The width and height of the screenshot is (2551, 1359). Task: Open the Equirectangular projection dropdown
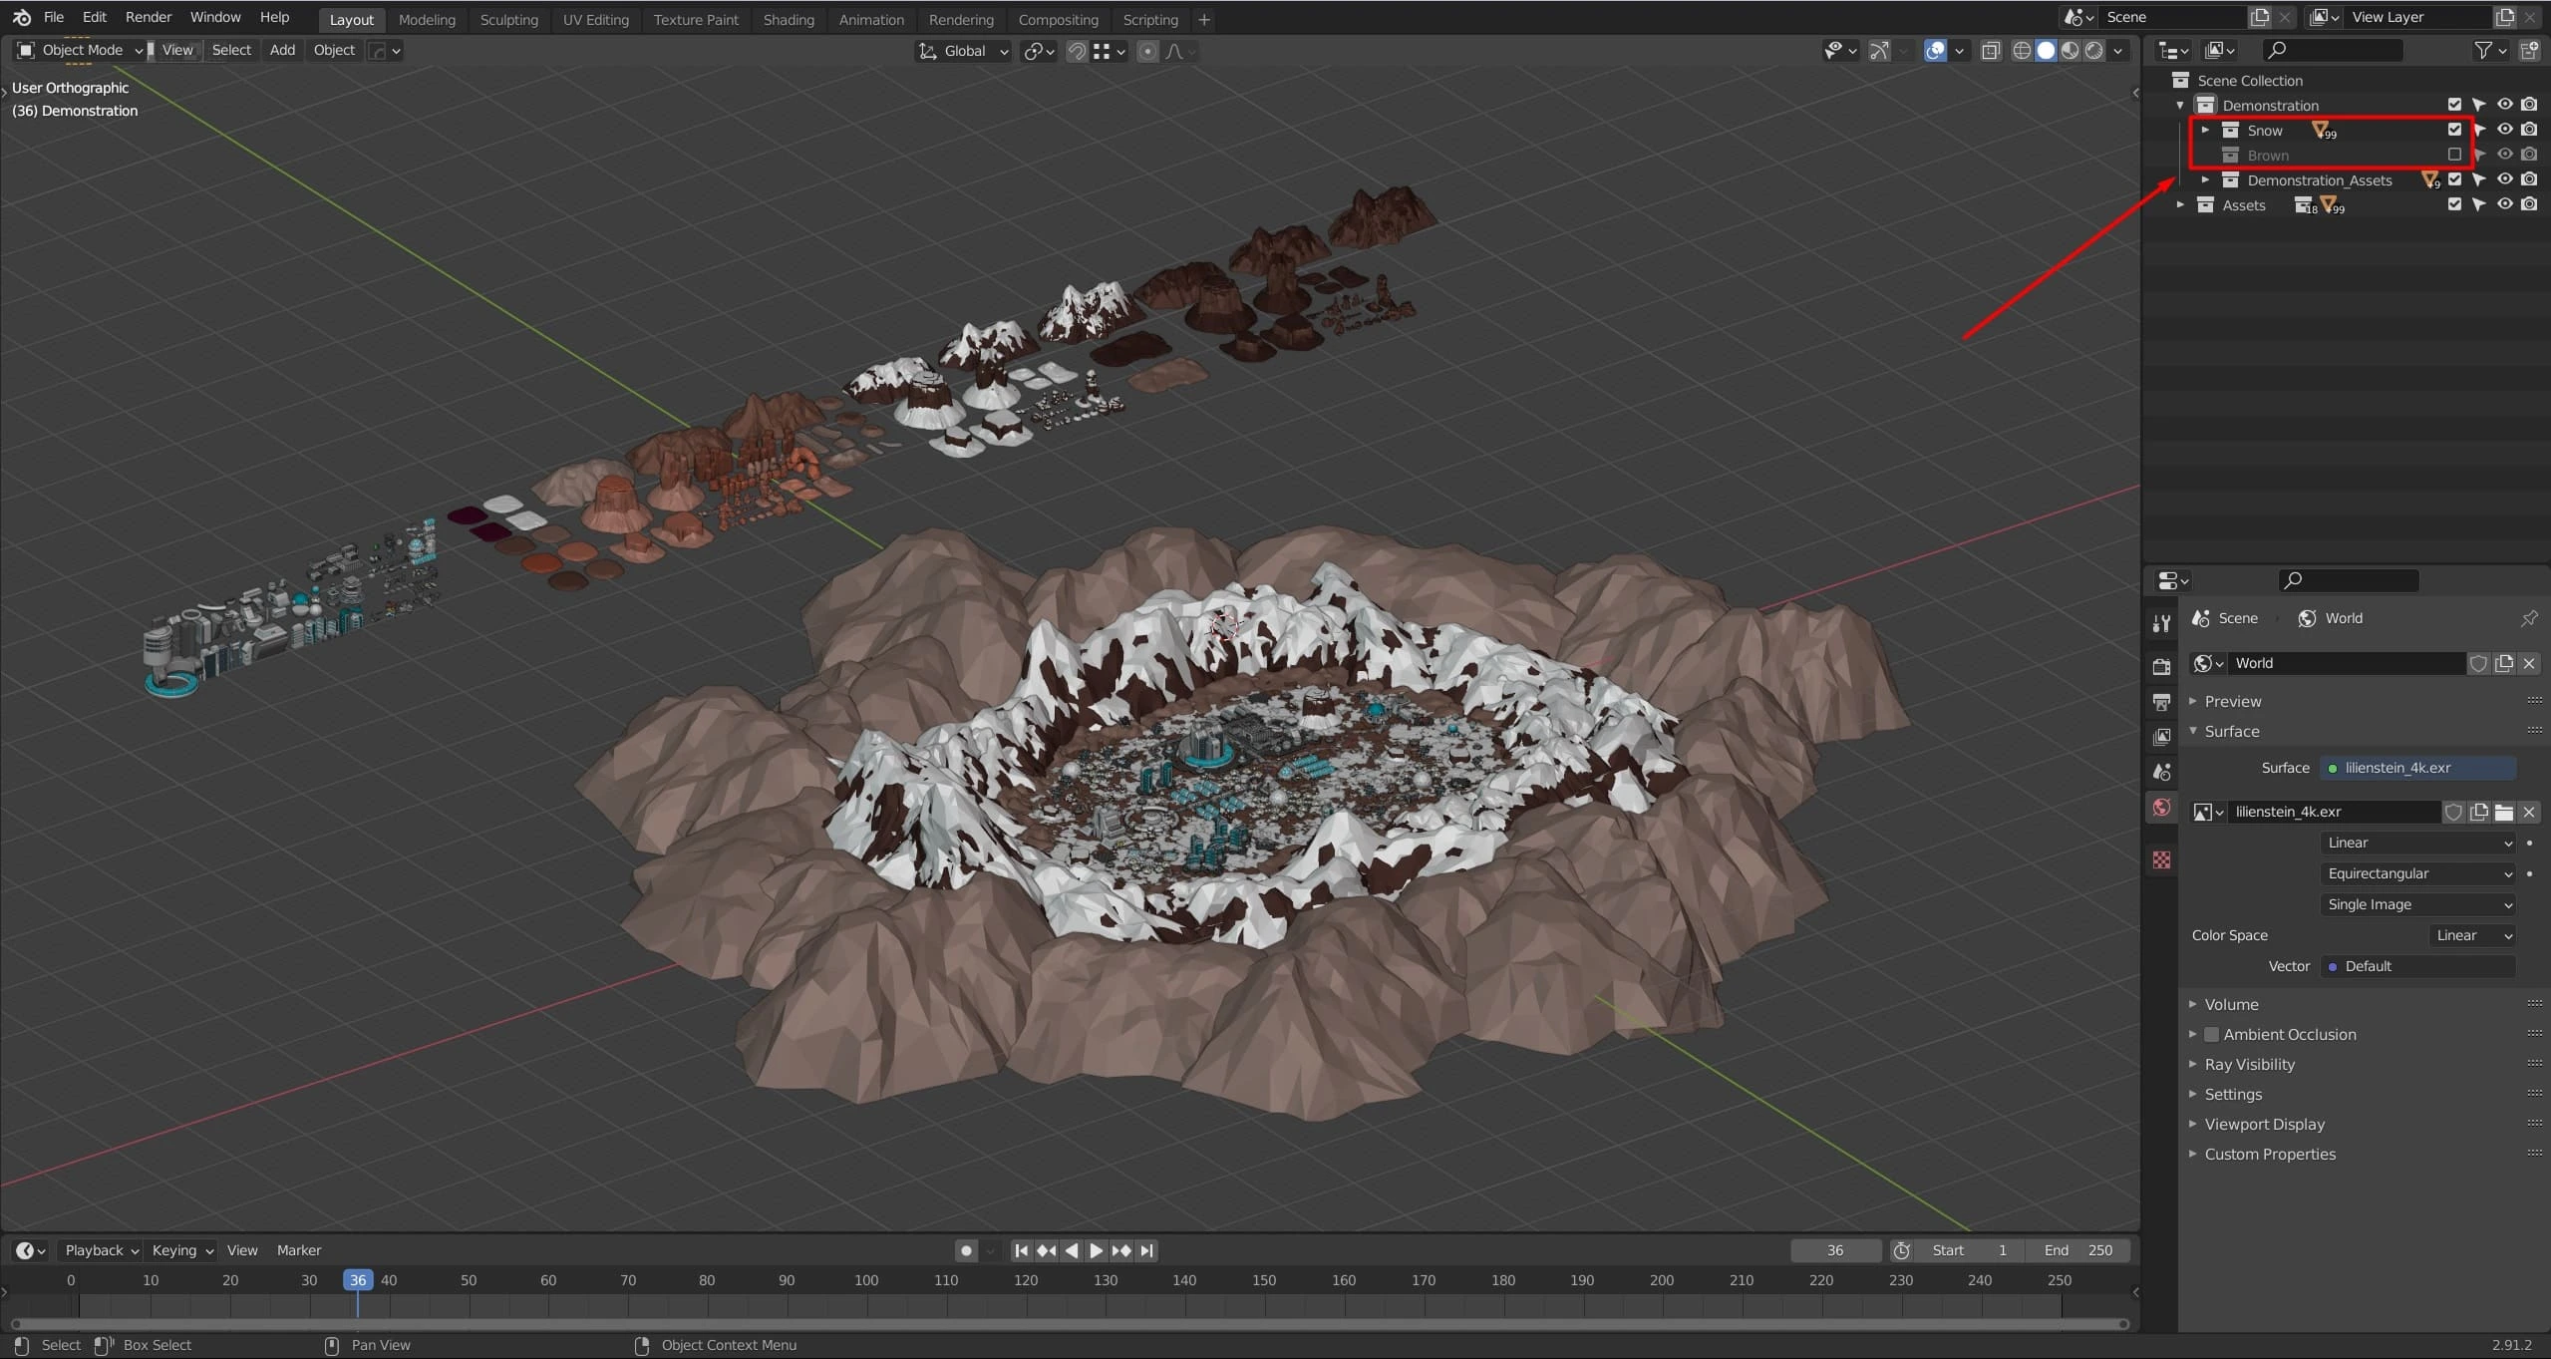[x=2418, y=873]
